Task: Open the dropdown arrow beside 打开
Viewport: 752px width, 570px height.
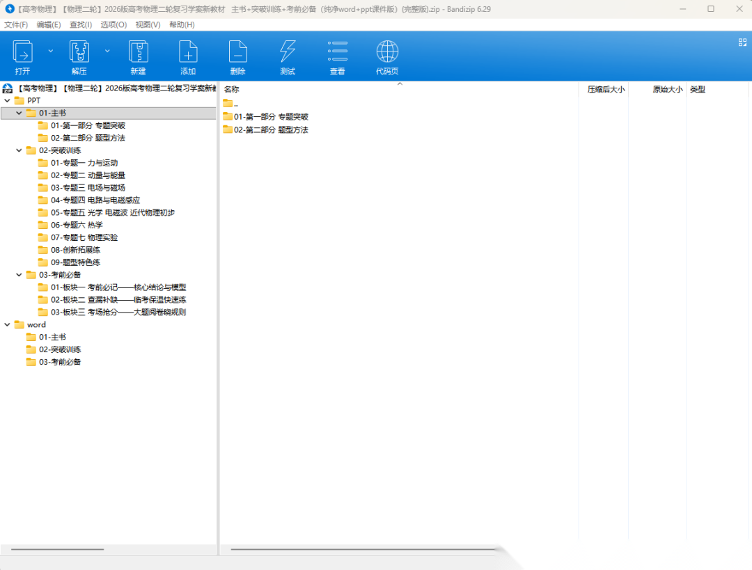Action: tap(51, 51)
